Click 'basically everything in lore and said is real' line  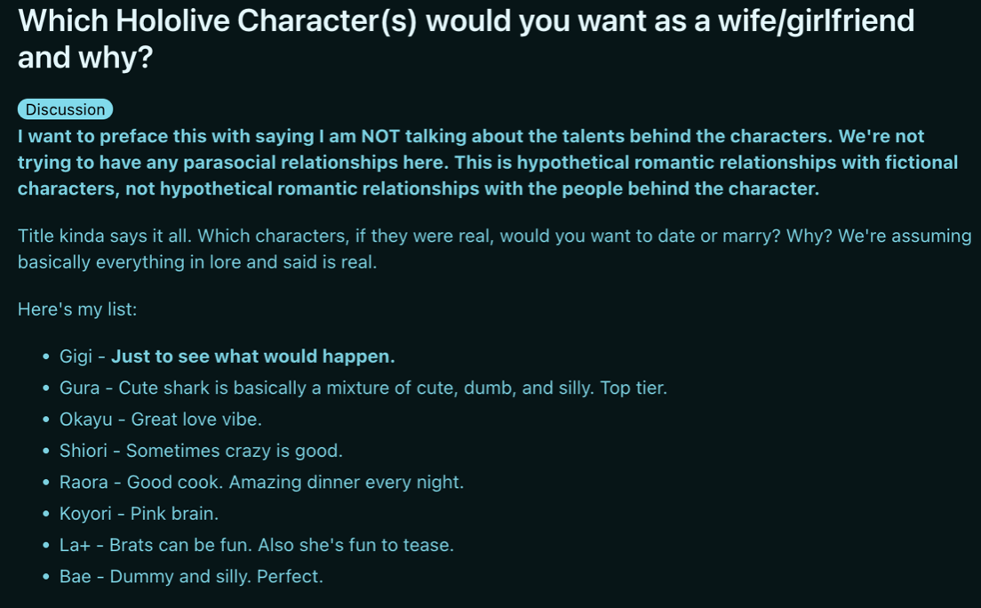(197, 261)
